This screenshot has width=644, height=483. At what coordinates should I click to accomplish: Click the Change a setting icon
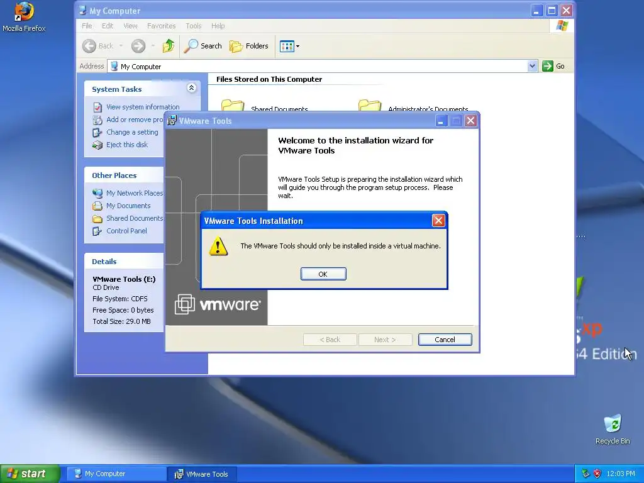click(x=97, y=133)
